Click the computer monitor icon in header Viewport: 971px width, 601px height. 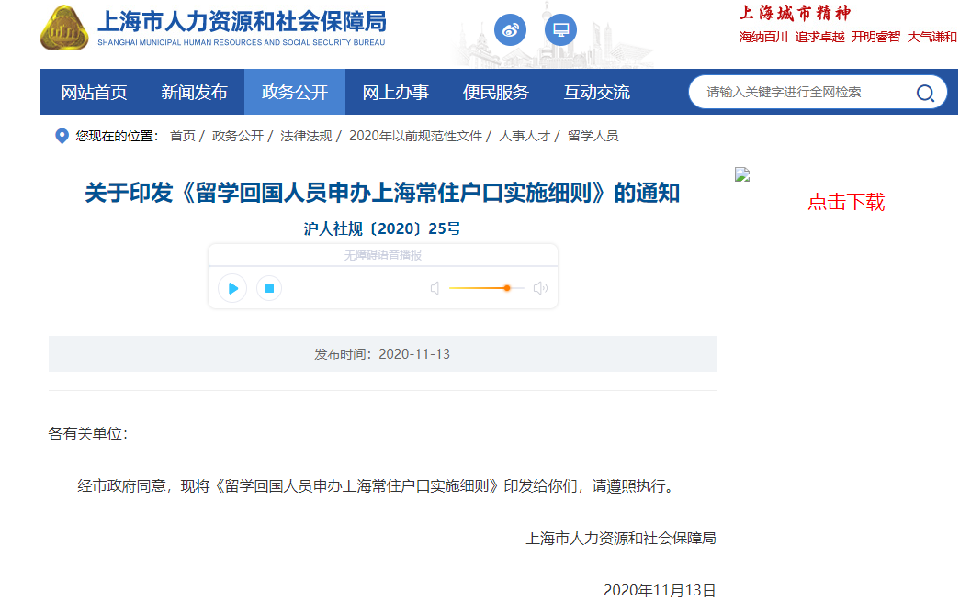pos(560,30)
